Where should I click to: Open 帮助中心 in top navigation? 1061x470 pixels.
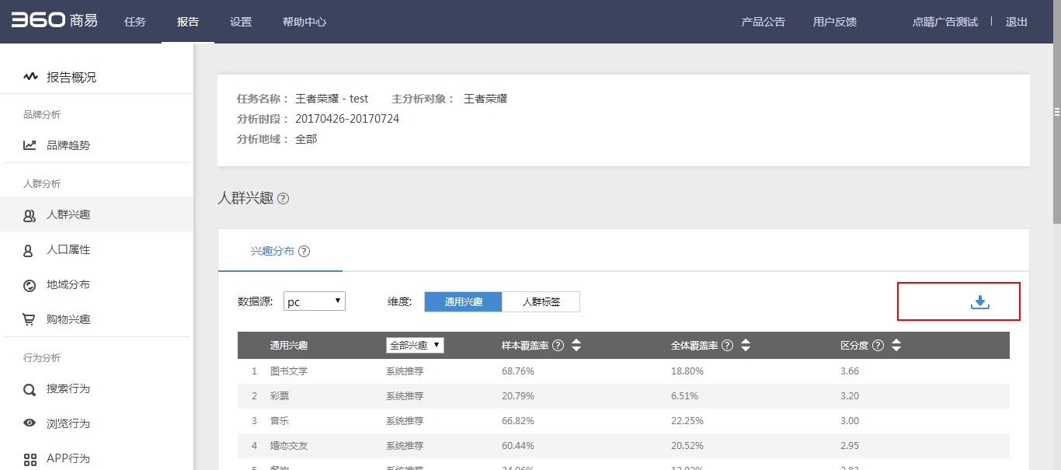[304, 22]
